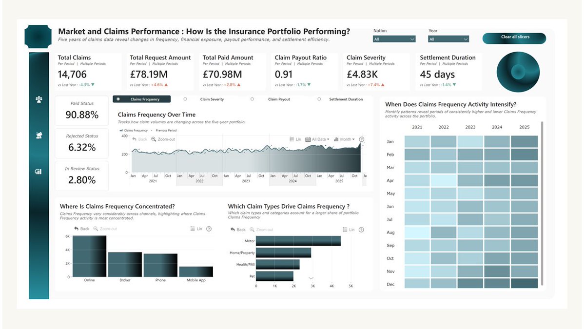Screen dimensions: 585x329
Task: Toggle Lin scale icon in the Over Time chart
Action: [295, 139]
